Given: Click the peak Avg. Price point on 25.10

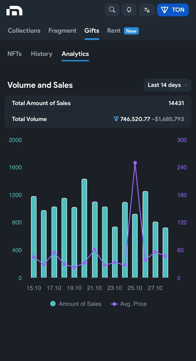Looking at the screenshot, I should pos(135,163).
